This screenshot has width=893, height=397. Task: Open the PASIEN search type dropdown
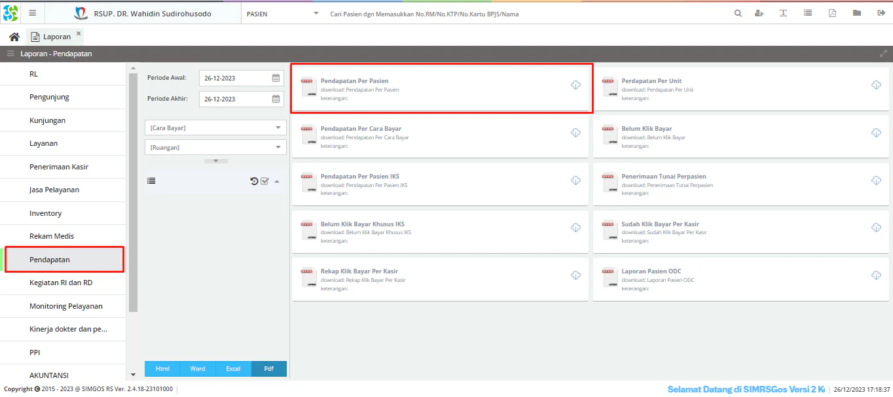pos(283,14)
